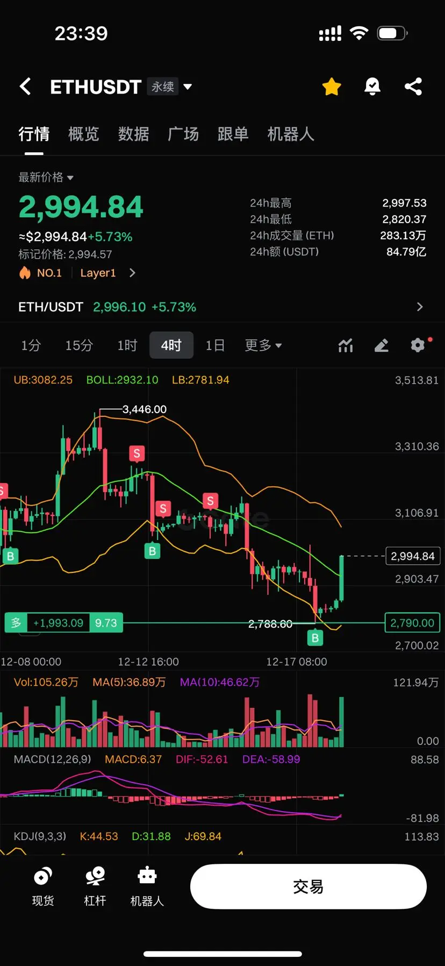
Task: Tap the KDJ(9,3,3) indicator label
Action: [x=40, y=836]
